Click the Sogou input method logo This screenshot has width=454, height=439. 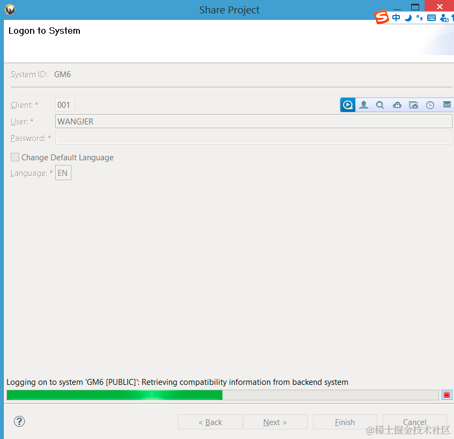pos(382,17)
